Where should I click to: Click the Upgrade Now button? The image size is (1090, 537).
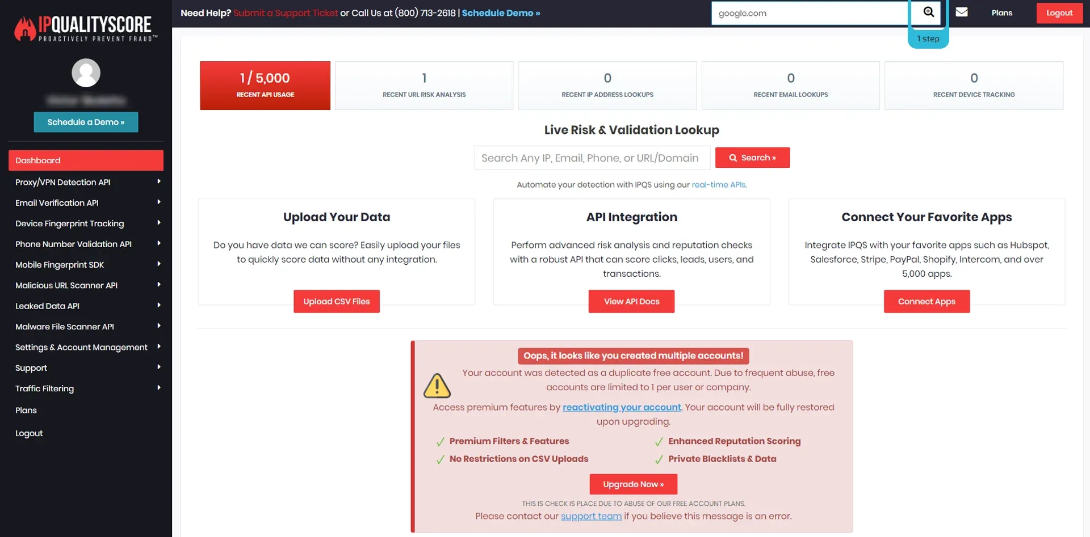tap(632, 484)
